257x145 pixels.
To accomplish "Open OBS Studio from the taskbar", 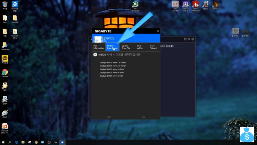I will pos(49,142).
